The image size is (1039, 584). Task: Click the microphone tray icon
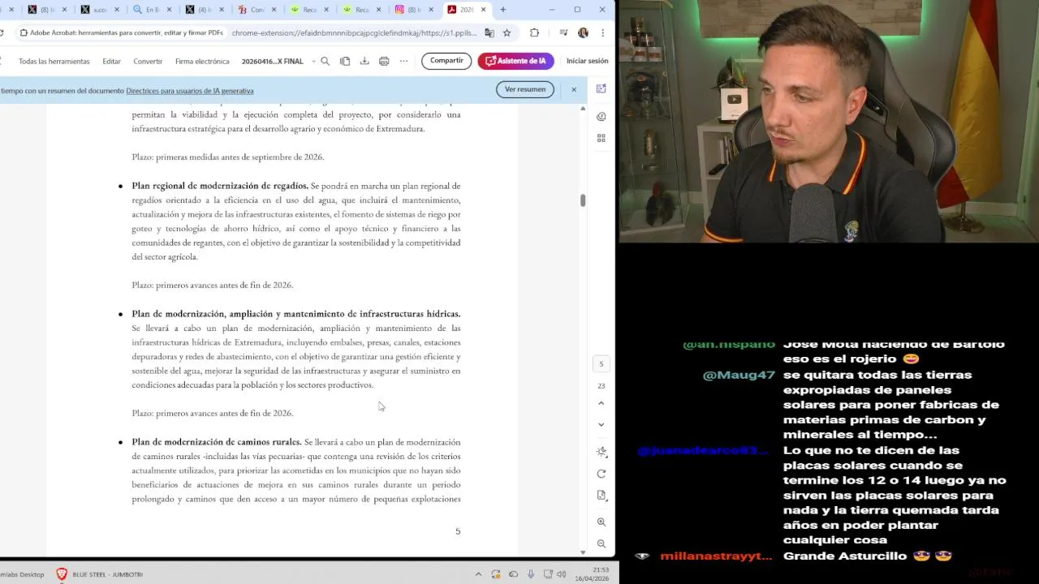coord(531,574)
